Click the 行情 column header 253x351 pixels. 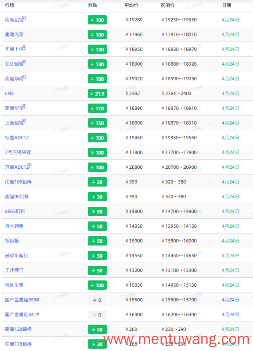click(x=10, y=5)
